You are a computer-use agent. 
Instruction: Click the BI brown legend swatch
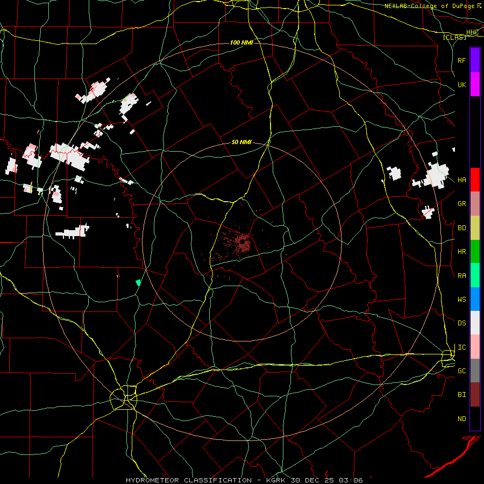[x=475, y=395]
